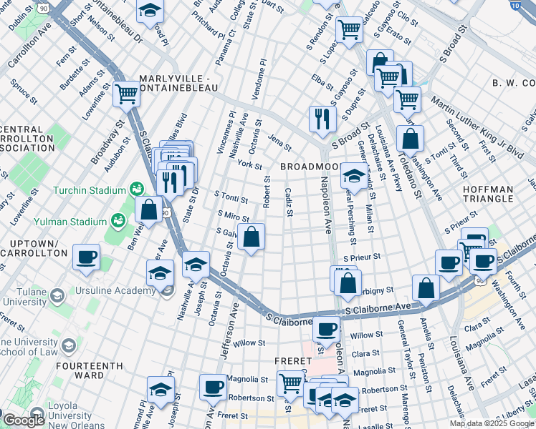
Task: Open the school marker on S Claiborne at Nashville
Action: tap(196, 265)
